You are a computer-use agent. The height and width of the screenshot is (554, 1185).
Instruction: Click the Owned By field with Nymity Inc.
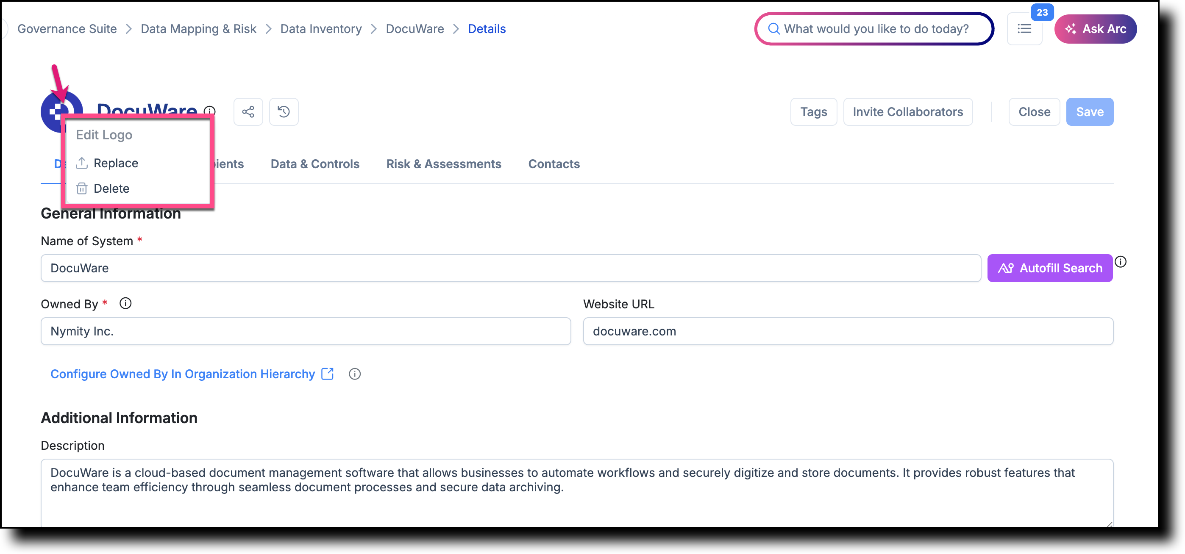point(306,331)
